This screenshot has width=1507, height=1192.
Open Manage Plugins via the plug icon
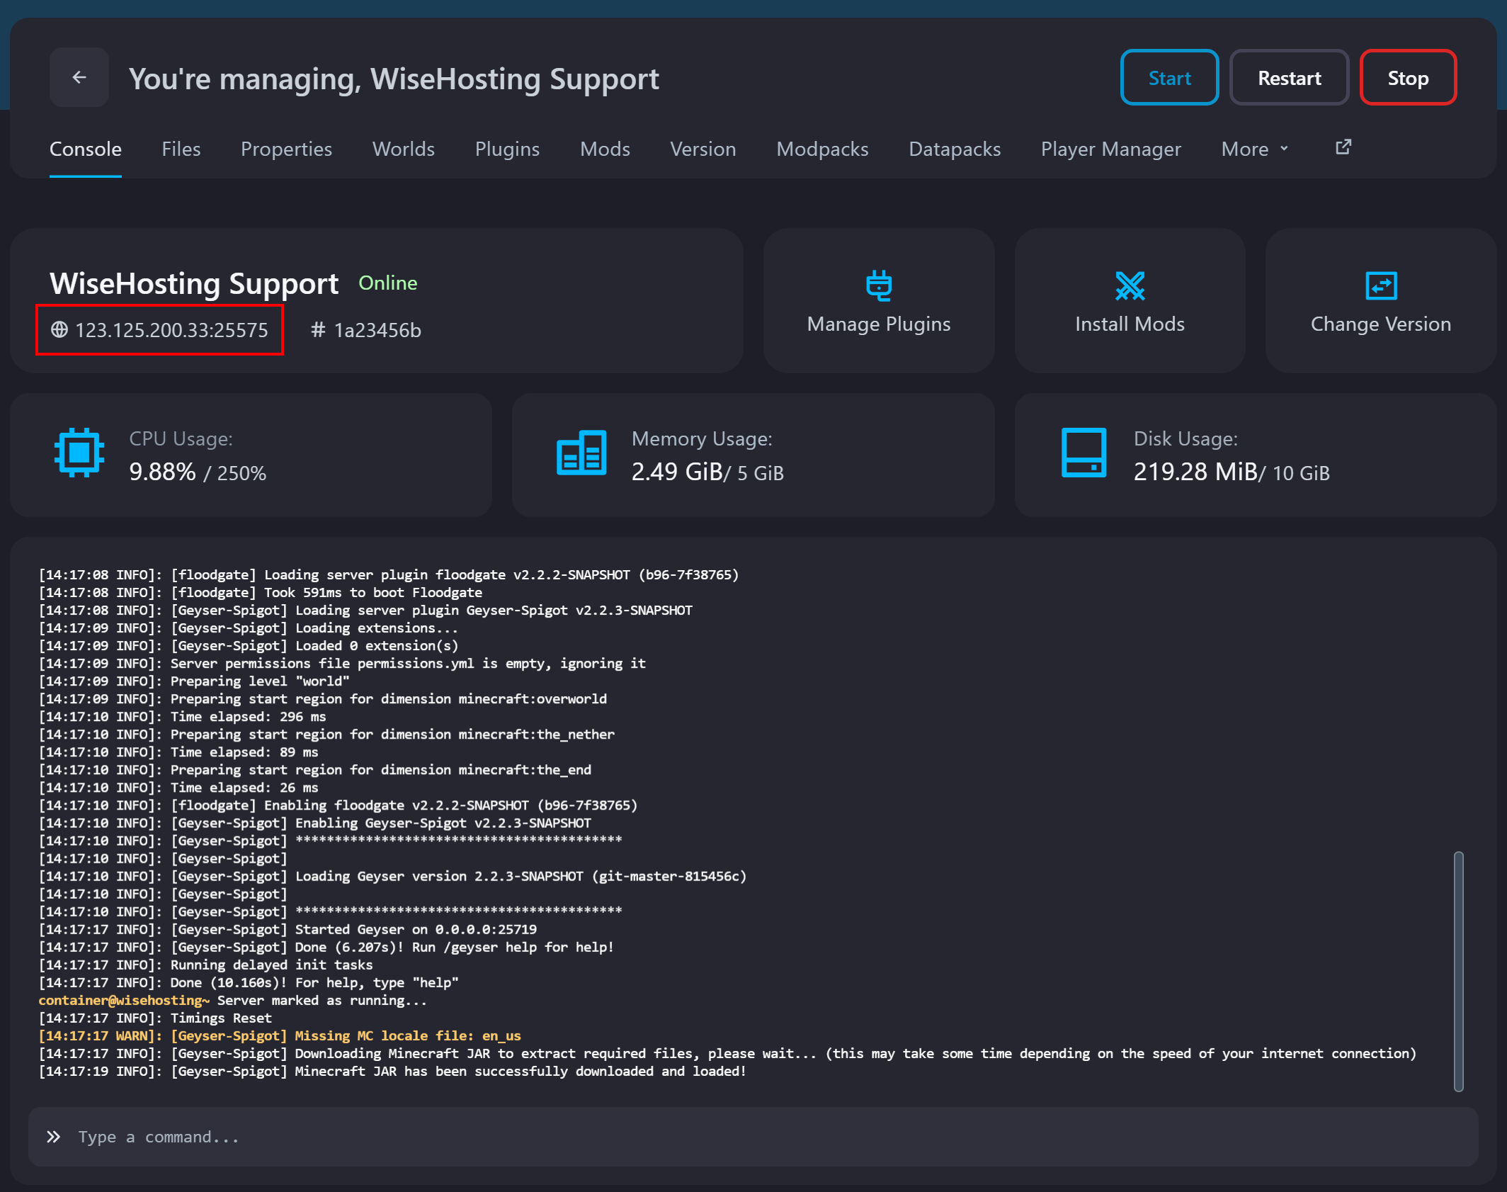click(878, 287)
